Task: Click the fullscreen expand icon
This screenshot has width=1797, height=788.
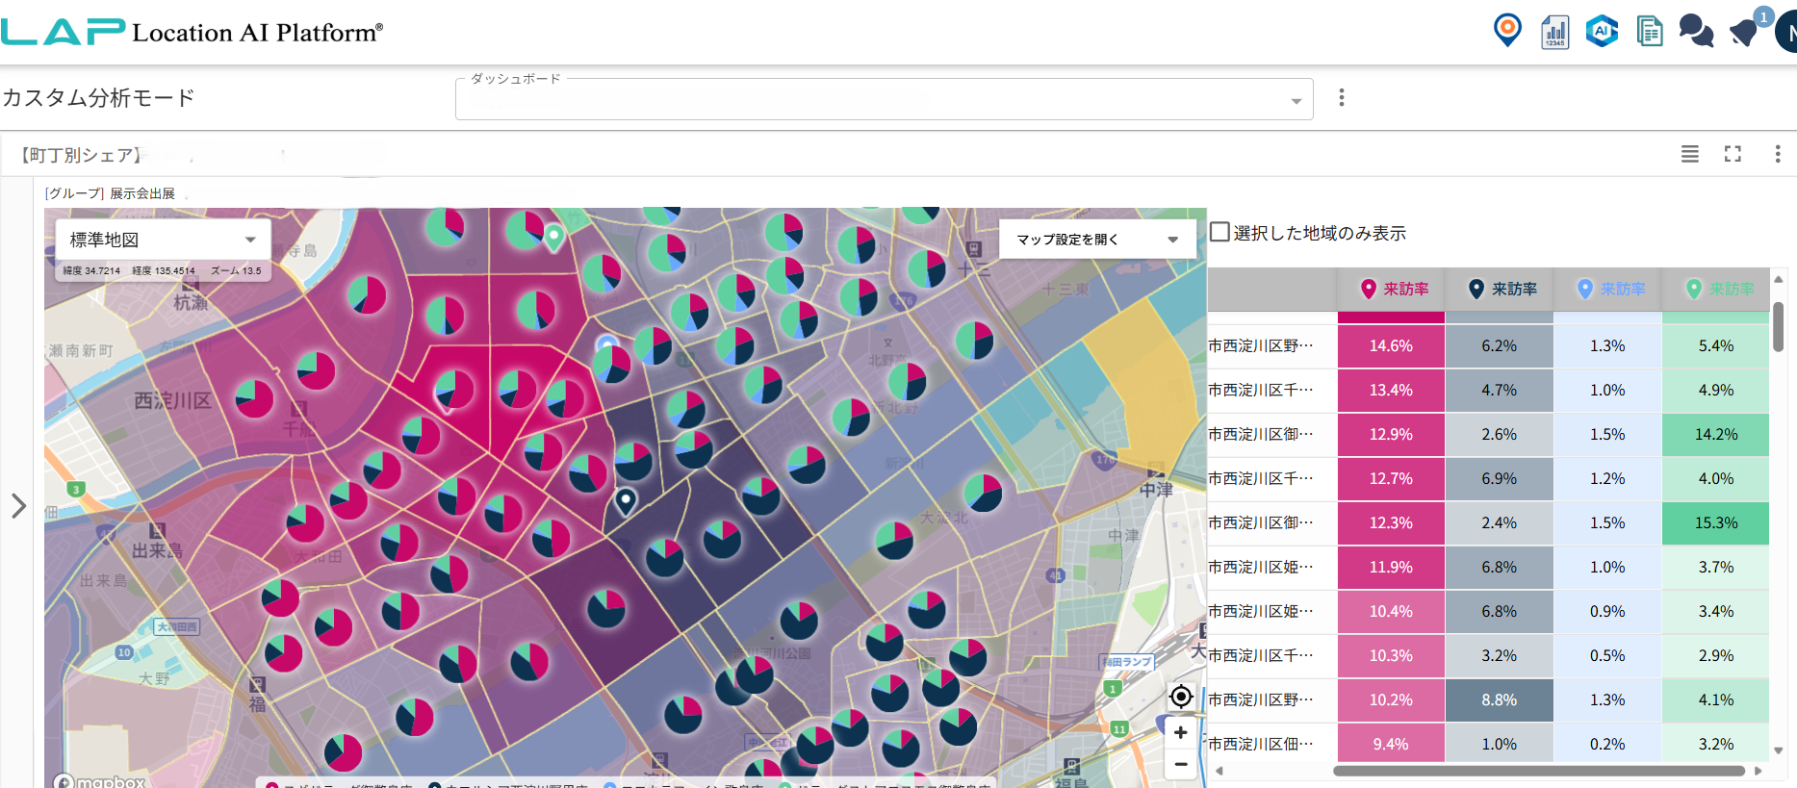Action: click(x=1733, y=154)
